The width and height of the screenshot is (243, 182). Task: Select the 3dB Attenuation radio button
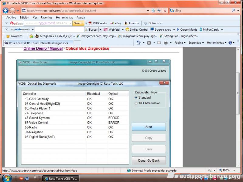click(x=136, y=103)
